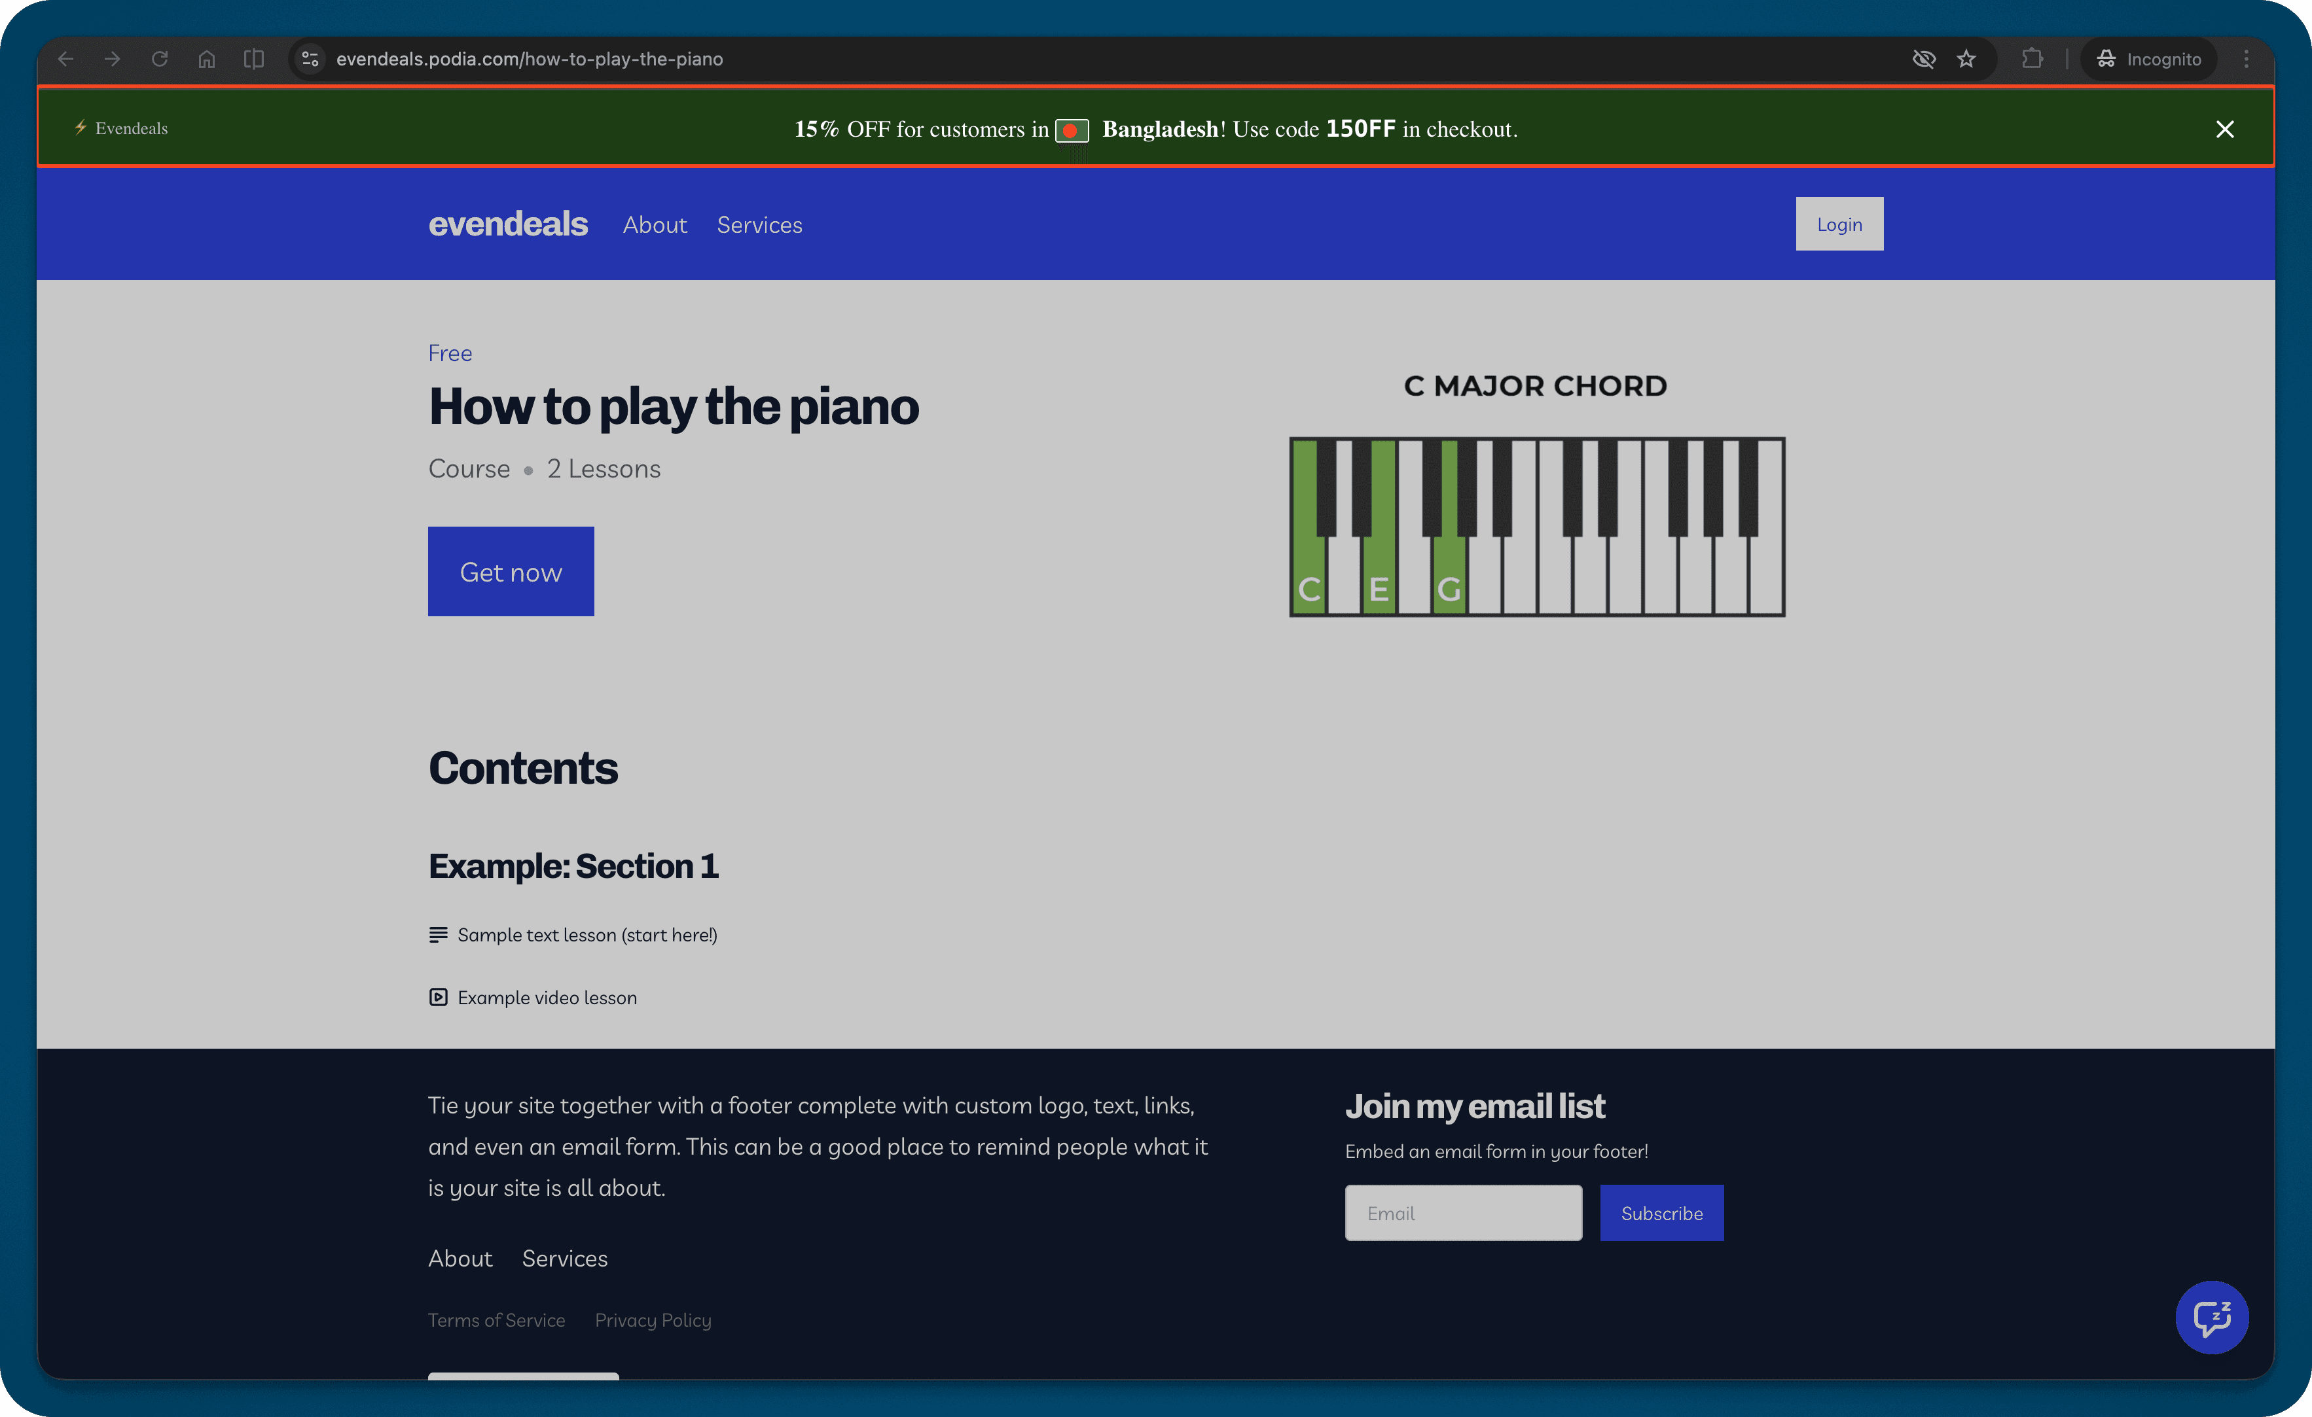Screen dimensions: 2312x1417
Task: Toggle the bookmark star in the address bar
Action: pos(1966,58)
